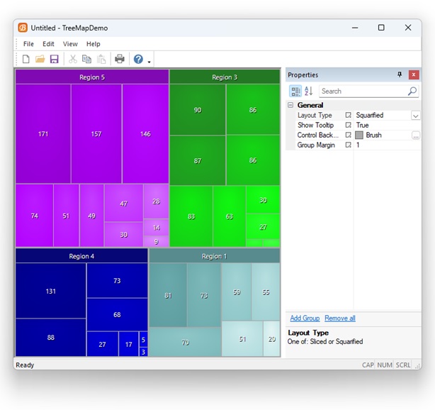
Task: Click the Control Background modified marker
Action: click(x=348, y=135)
